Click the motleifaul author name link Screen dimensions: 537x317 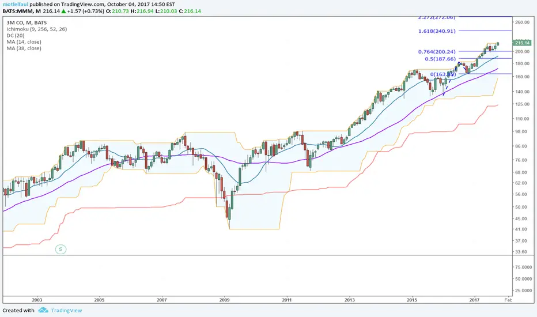[x=16, y=5]
